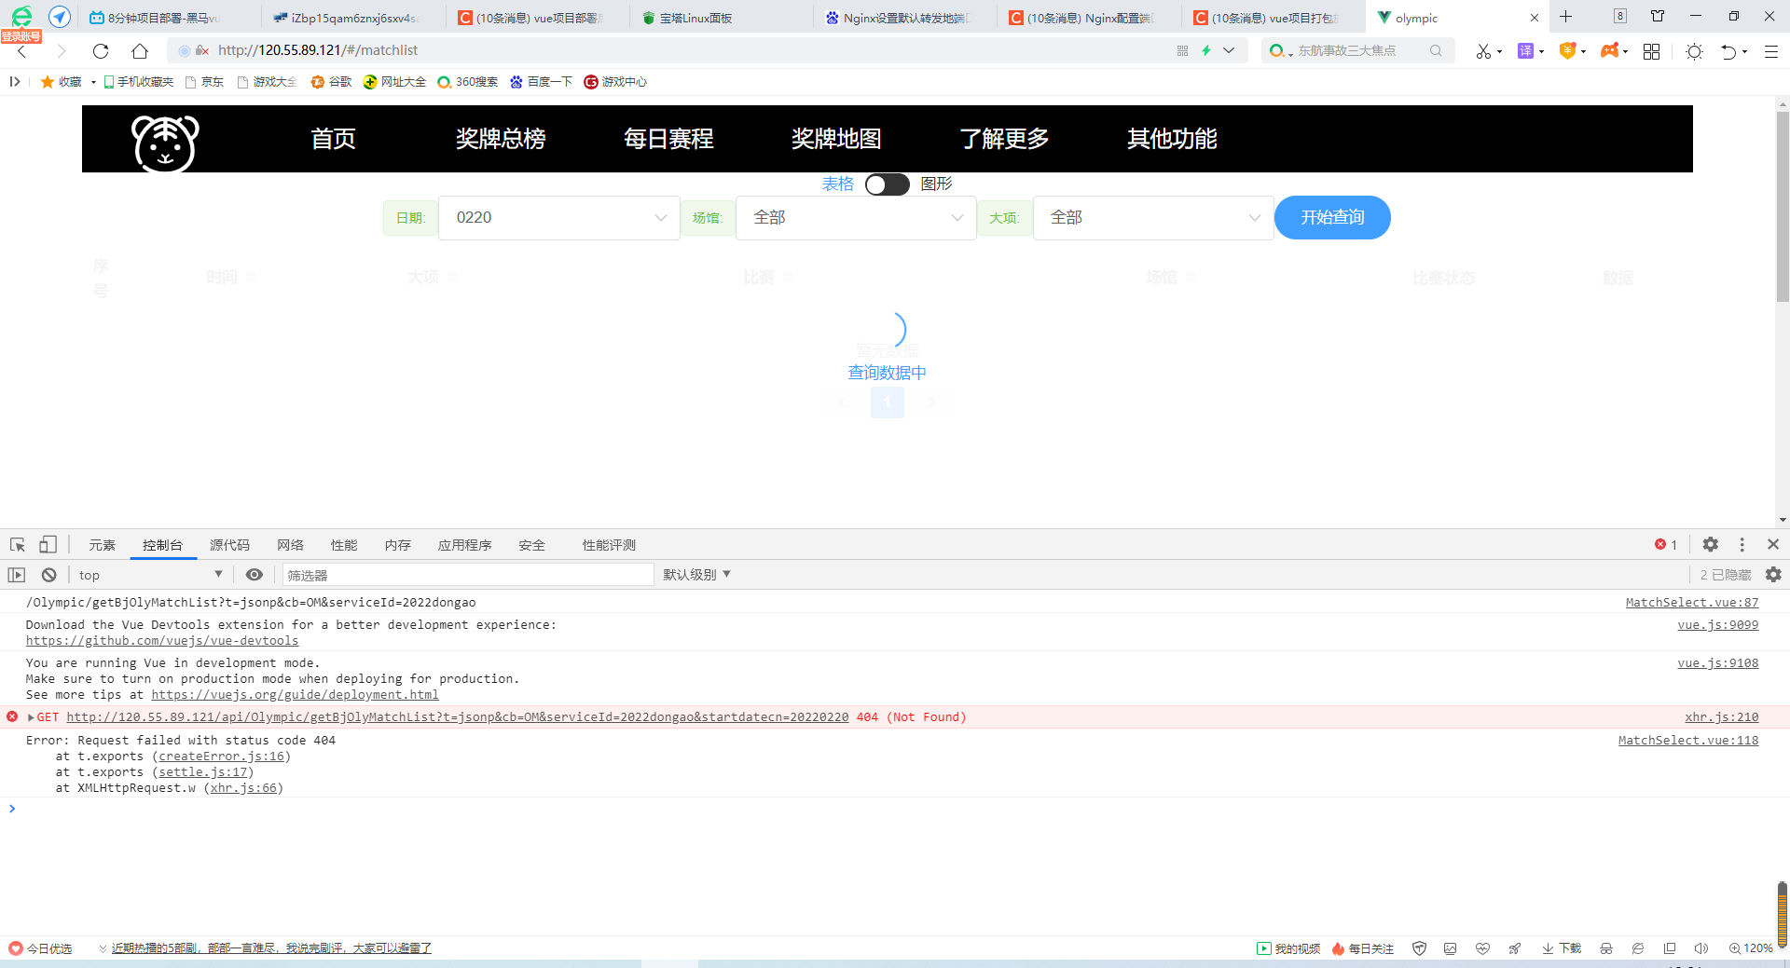
Task: Open source link xhr.js:210
Action: pos(1721,717)
